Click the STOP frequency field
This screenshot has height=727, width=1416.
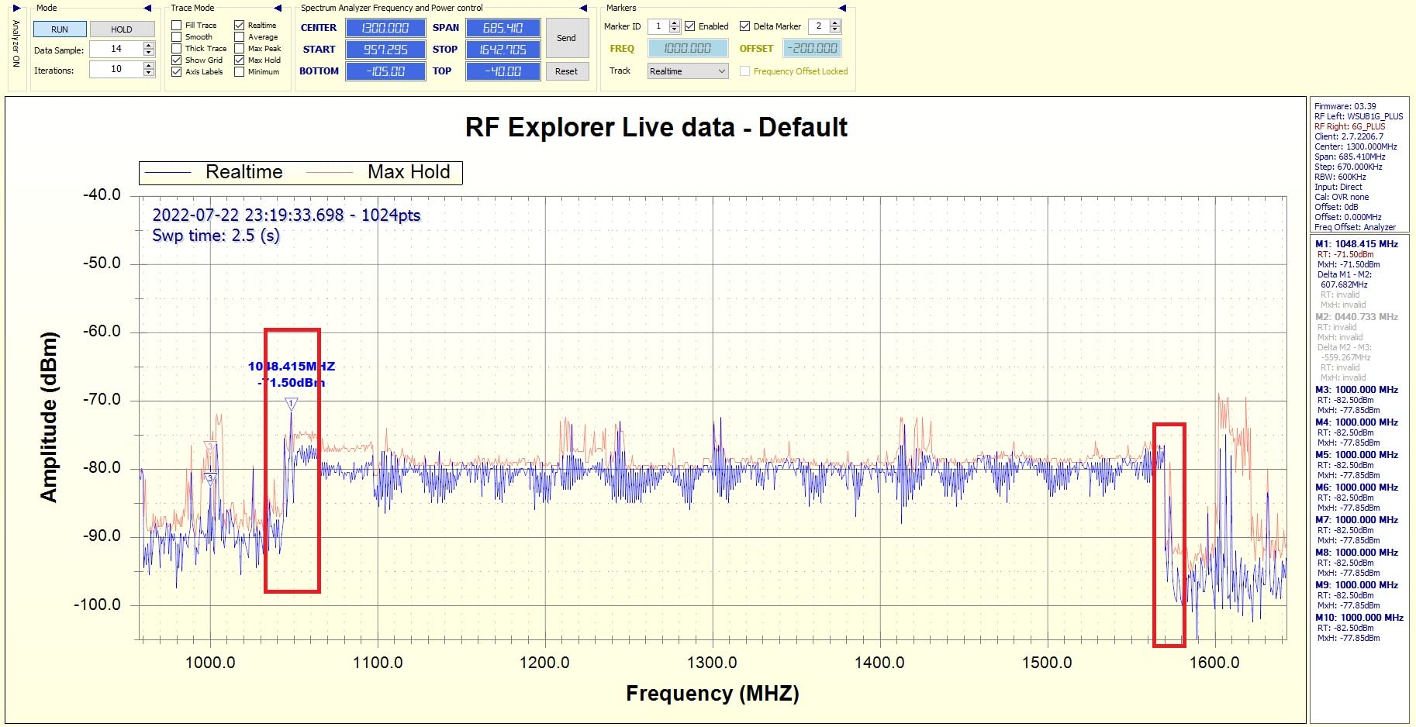coord(503,50)
